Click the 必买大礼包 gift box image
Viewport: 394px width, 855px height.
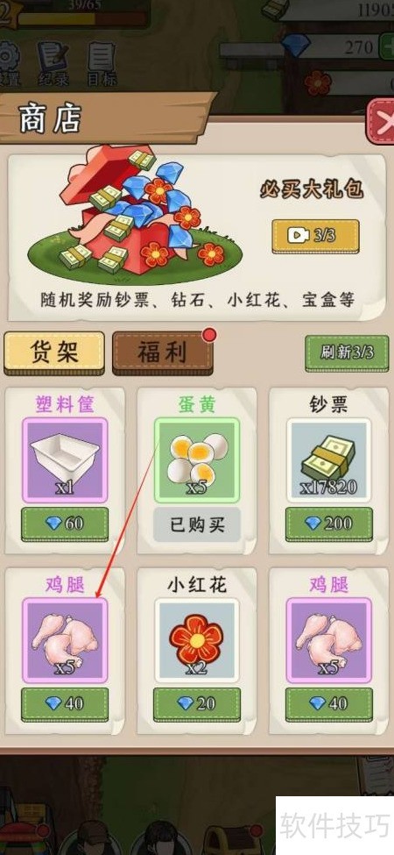(x=136, y=215)
